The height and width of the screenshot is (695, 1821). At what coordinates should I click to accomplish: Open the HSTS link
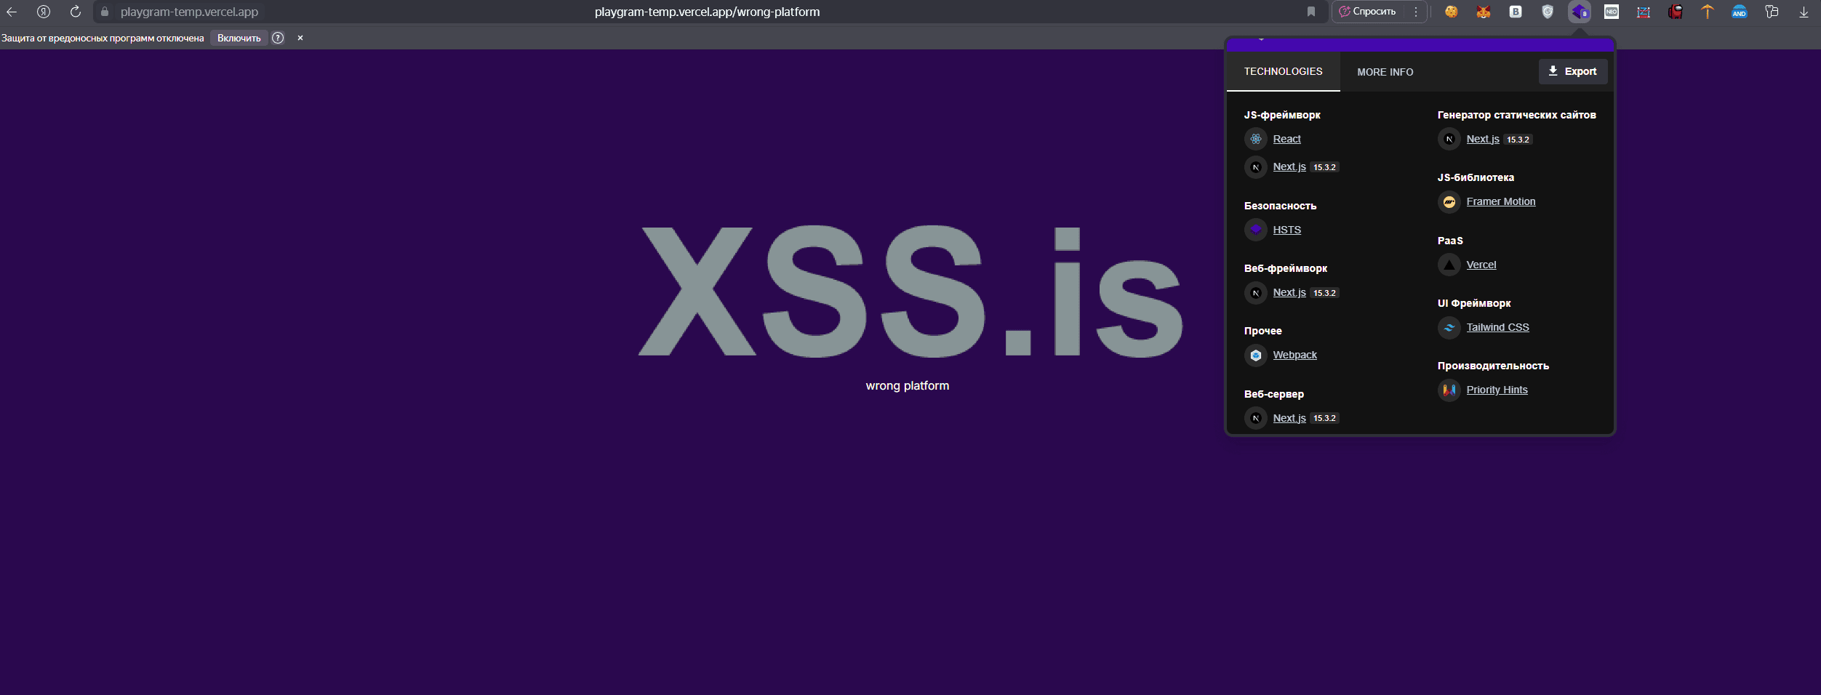click(x=1287, y=230)
